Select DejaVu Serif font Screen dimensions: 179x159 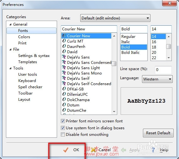[86, 79]
